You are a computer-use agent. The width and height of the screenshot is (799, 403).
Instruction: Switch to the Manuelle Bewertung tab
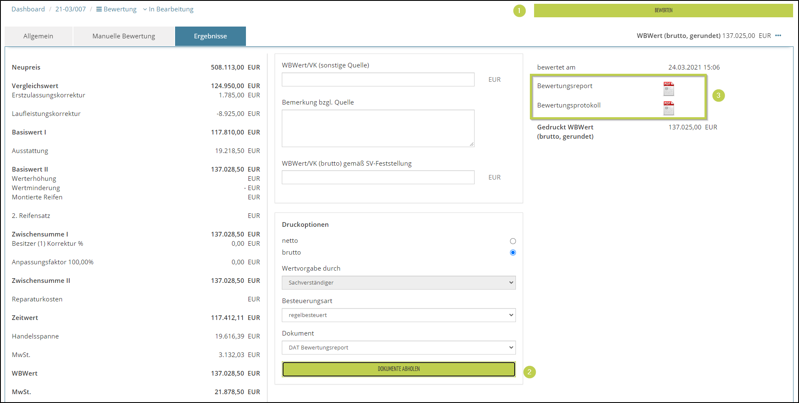point(124,36)
